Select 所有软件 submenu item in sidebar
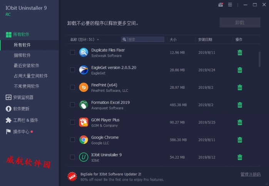269x186 pixels. click(30, 45)
